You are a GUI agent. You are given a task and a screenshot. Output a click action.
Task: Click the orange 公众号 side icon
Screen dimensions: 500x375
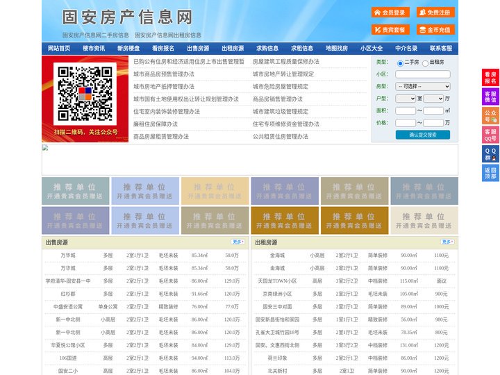click(490, 116)
